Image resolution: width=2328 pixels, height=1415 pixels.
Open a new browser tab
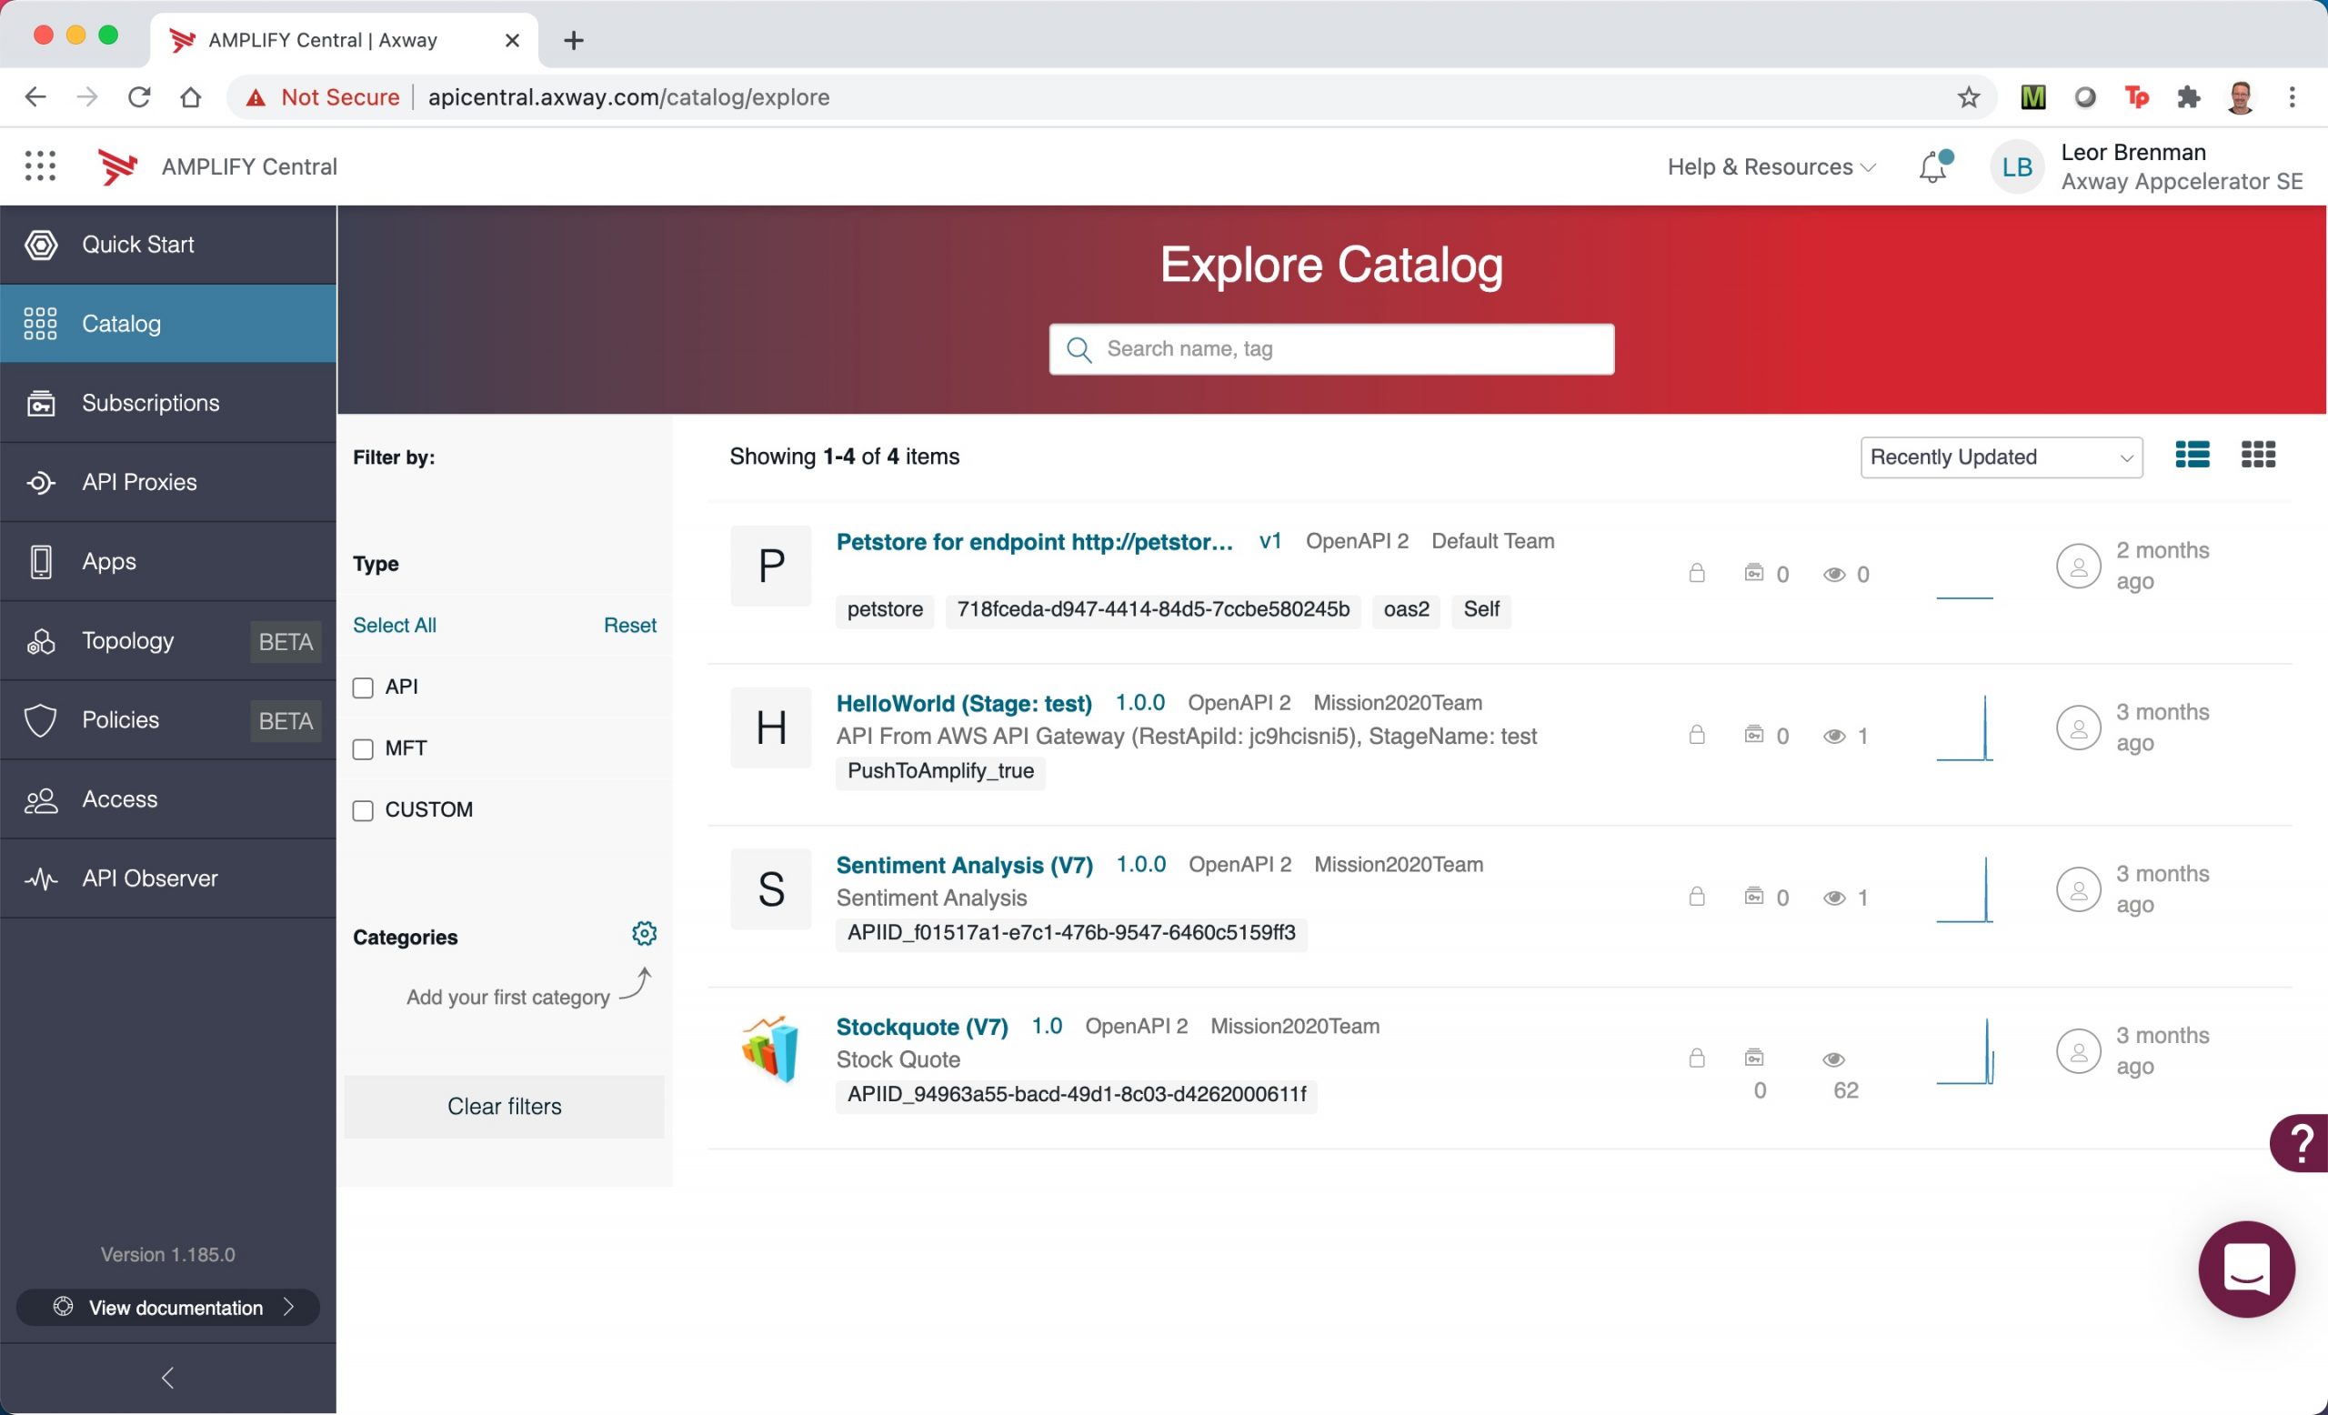574,41
